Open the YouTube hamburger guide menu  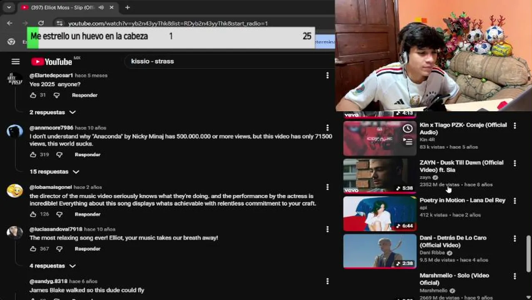point(15,62)
